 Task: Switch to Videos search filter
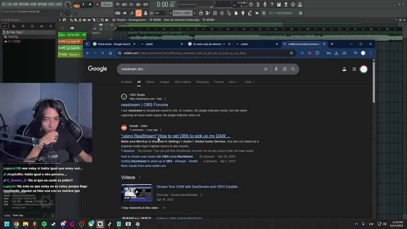(150, 82)
